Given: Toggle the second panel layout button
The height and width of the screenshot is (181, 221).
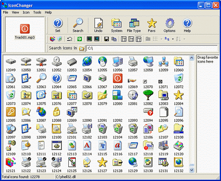Looking at the screenshot, I should click(131, 39).
